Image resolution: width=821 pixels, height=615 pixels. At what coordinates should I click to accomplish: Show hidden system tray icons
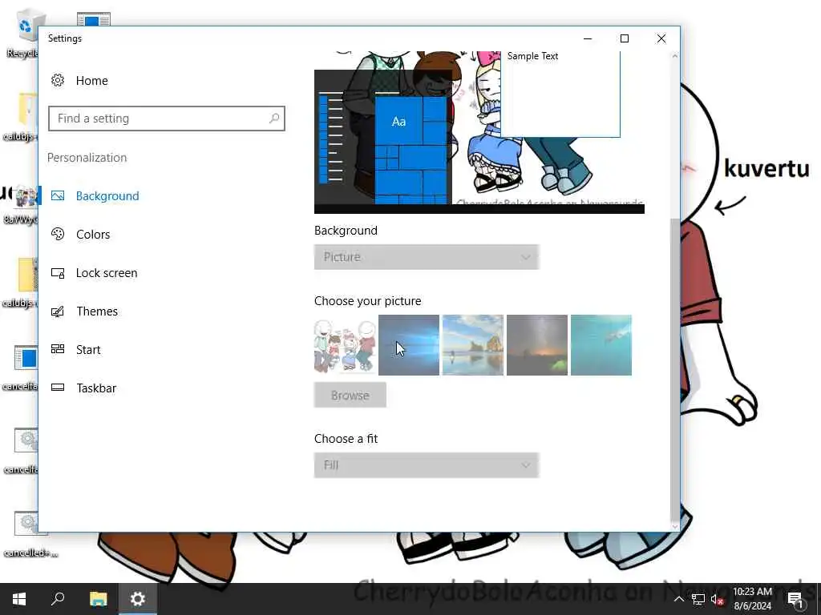[x=678, y=599]
